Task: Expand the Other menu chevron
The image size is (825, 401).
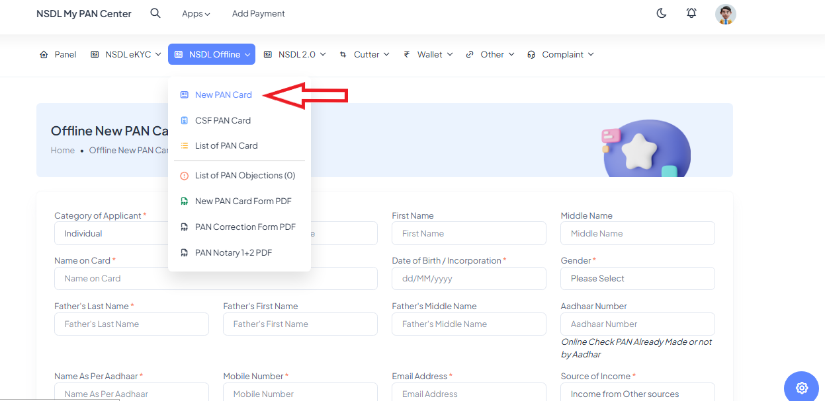Action: (x=511, y=54)
